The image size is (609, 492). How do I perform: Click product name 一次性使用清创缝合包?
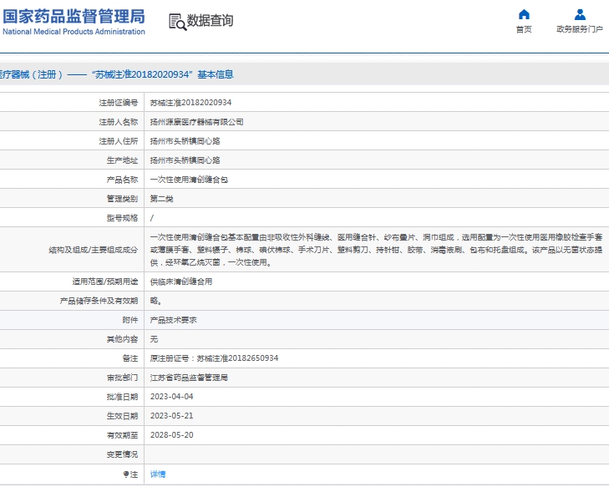coord(189,180)
